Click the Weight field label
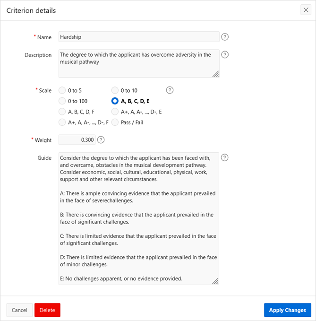 pyautogui.click(x=43, y=140)
